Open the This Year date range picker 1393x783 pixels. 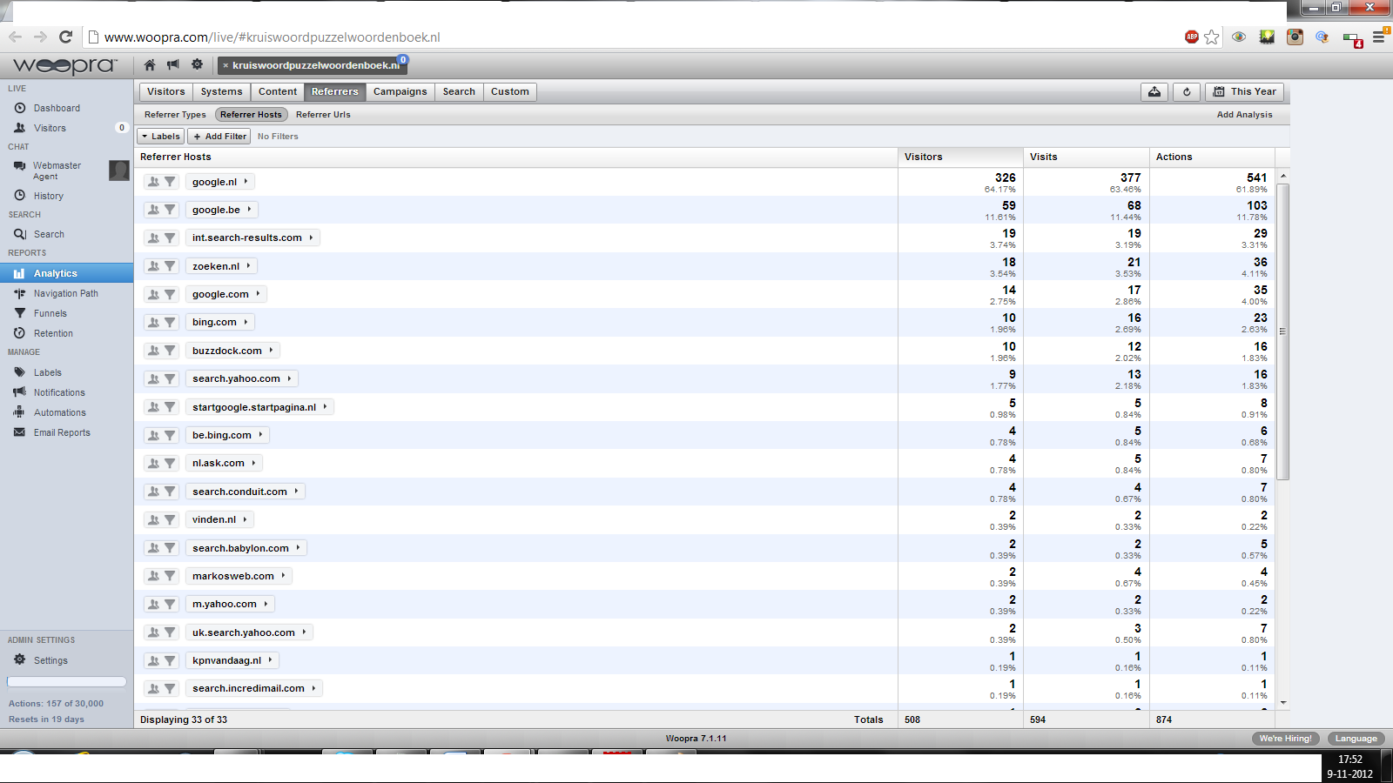click(1244, 91)
